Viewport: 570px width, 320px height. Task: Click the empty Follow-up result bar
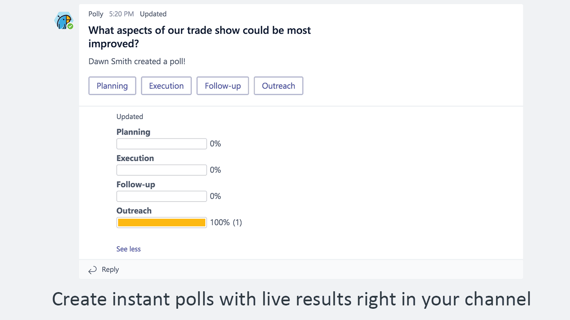click(161, 196)
